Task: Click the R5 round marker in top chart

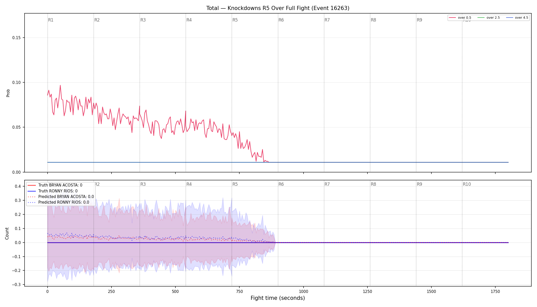Action: coord(235,20)
